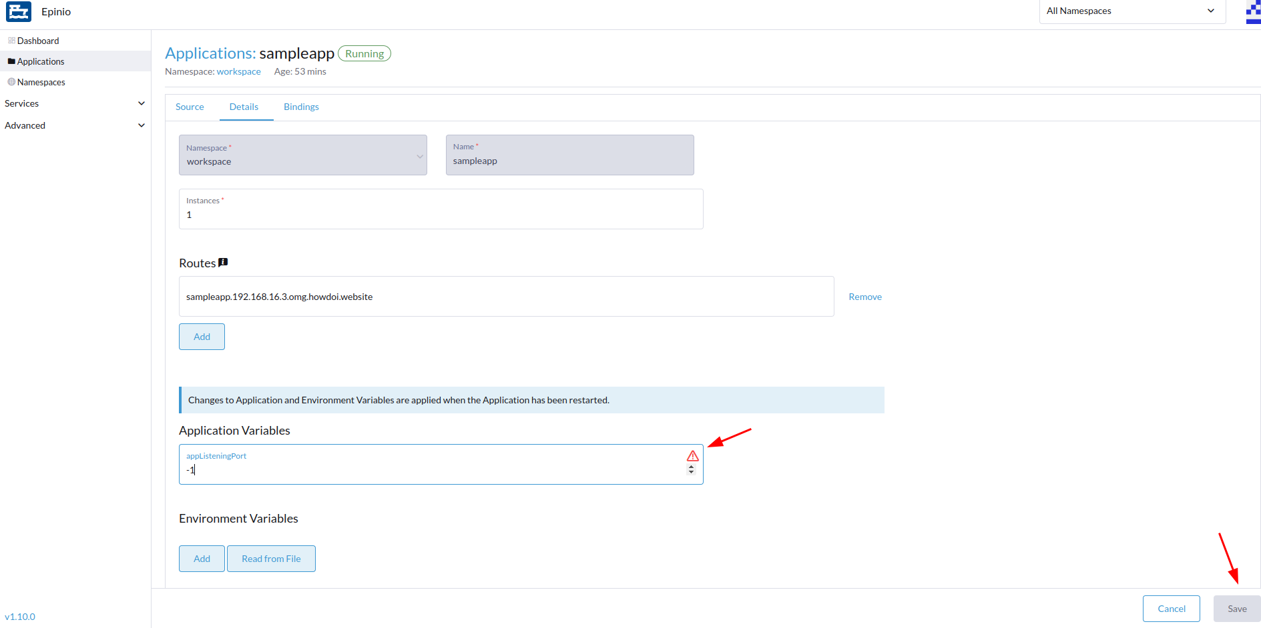The image size is (1261, 628).
Task: Expand the Services section
Action: click(x=74, y=103)
